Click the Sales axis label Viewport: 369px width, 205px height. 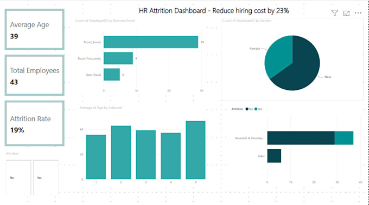pyautogui.click(x=261, y=156)
